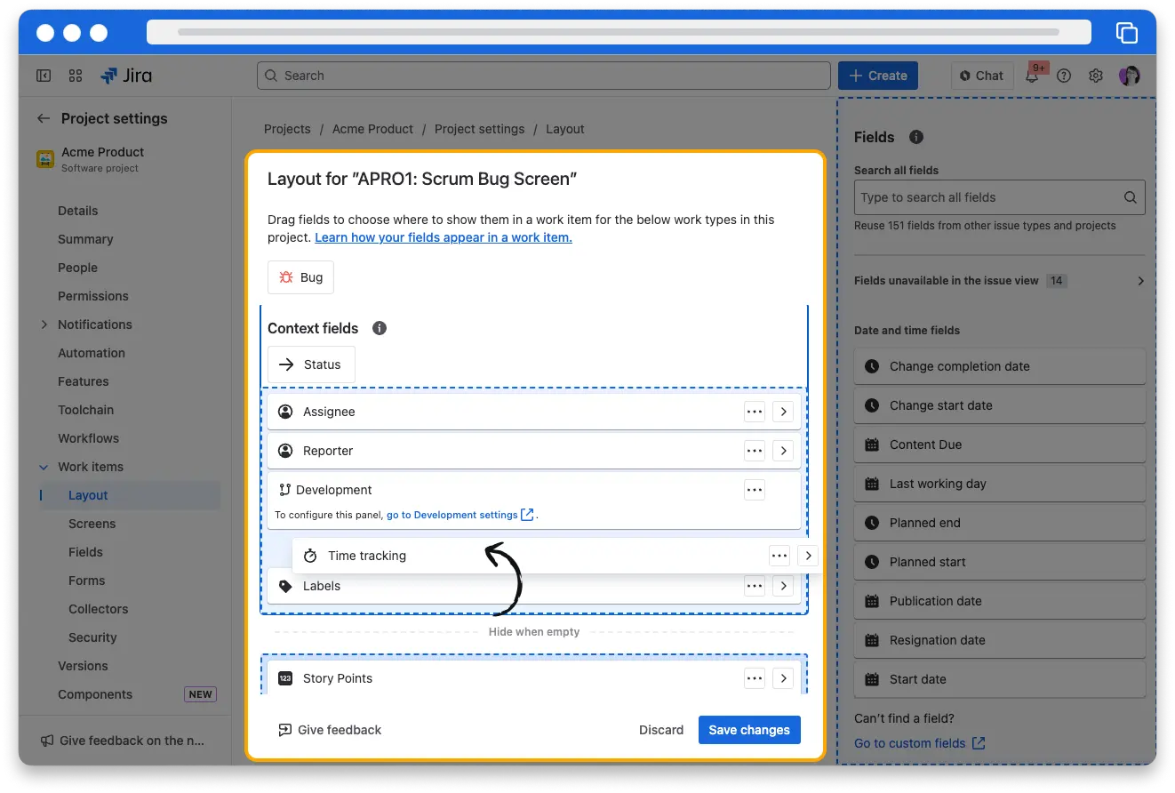
Task: Click the Acme Product project avatar
Action: tap(45, 159)
